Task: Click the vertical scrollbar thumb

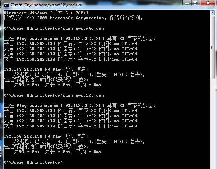Action: (212, 47)
